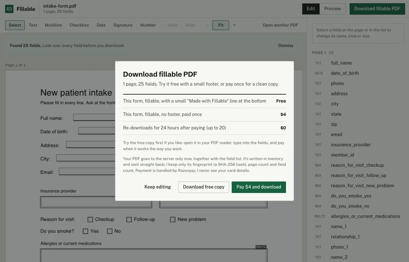Select date_of_birth in the field list
This screenshot has width=409, height=262.
tap(358, 73)
